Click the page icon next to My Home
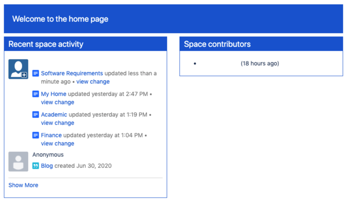Screen dimensions: 347x208 (36, 94)
